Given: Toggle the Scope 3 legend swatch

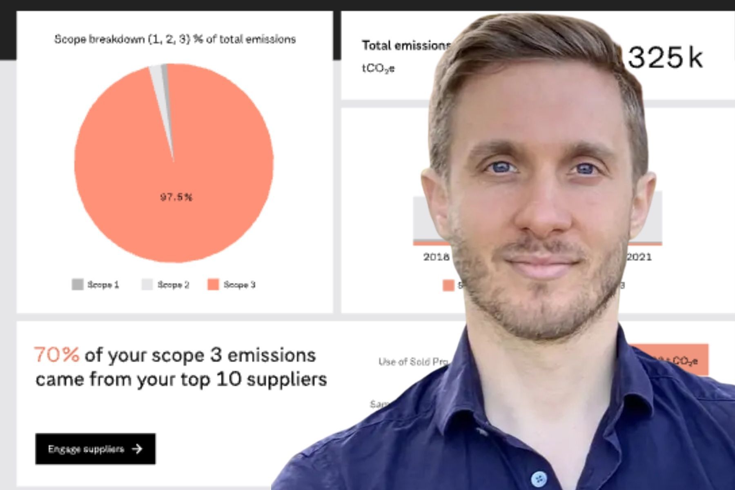Looking at the screenshot, I should 213,284.
